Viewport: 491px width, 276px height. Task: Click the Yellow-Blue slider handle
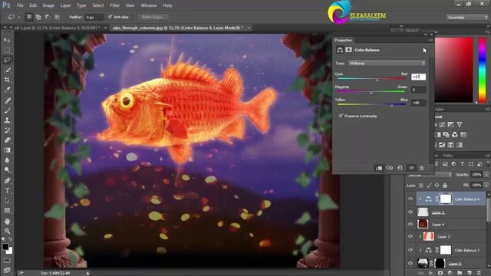pos(392,106)
